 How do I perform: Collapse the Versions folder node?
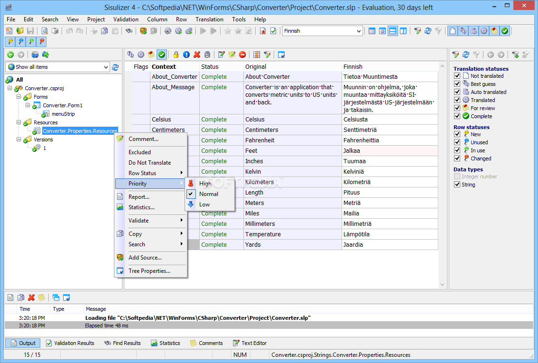coord(19,140)
